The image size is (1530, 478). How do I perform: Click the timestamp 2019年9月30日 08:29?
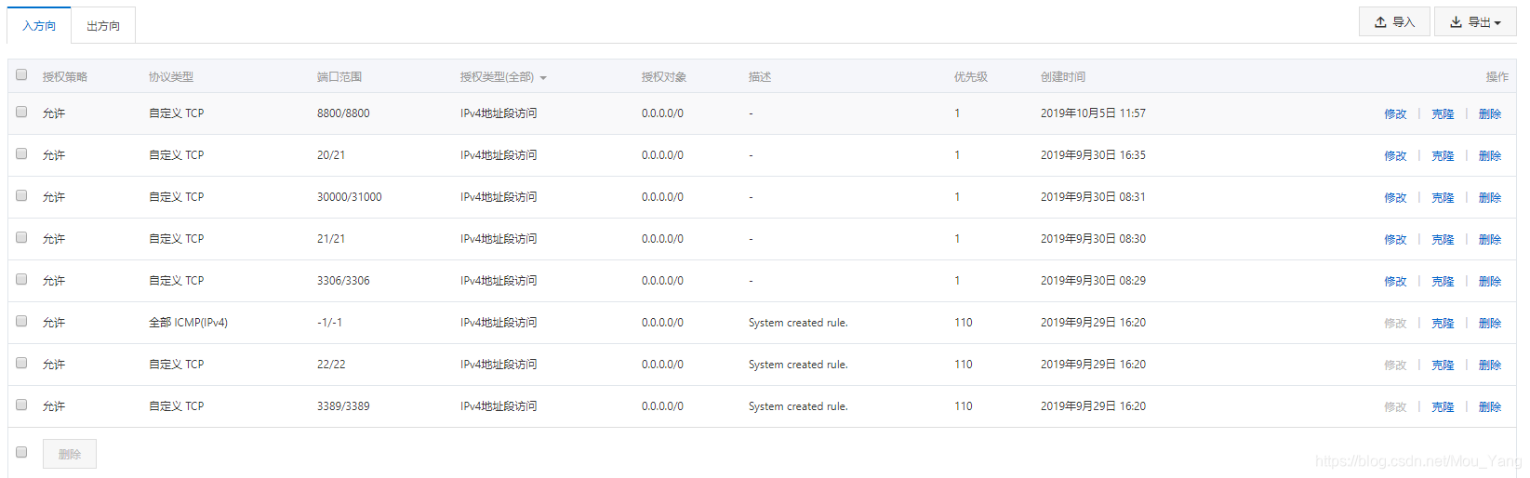click(x=1093, y=281)
